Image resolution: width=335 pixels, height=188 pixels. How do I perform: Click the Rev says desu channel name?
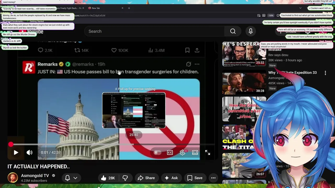coord(278,55)
